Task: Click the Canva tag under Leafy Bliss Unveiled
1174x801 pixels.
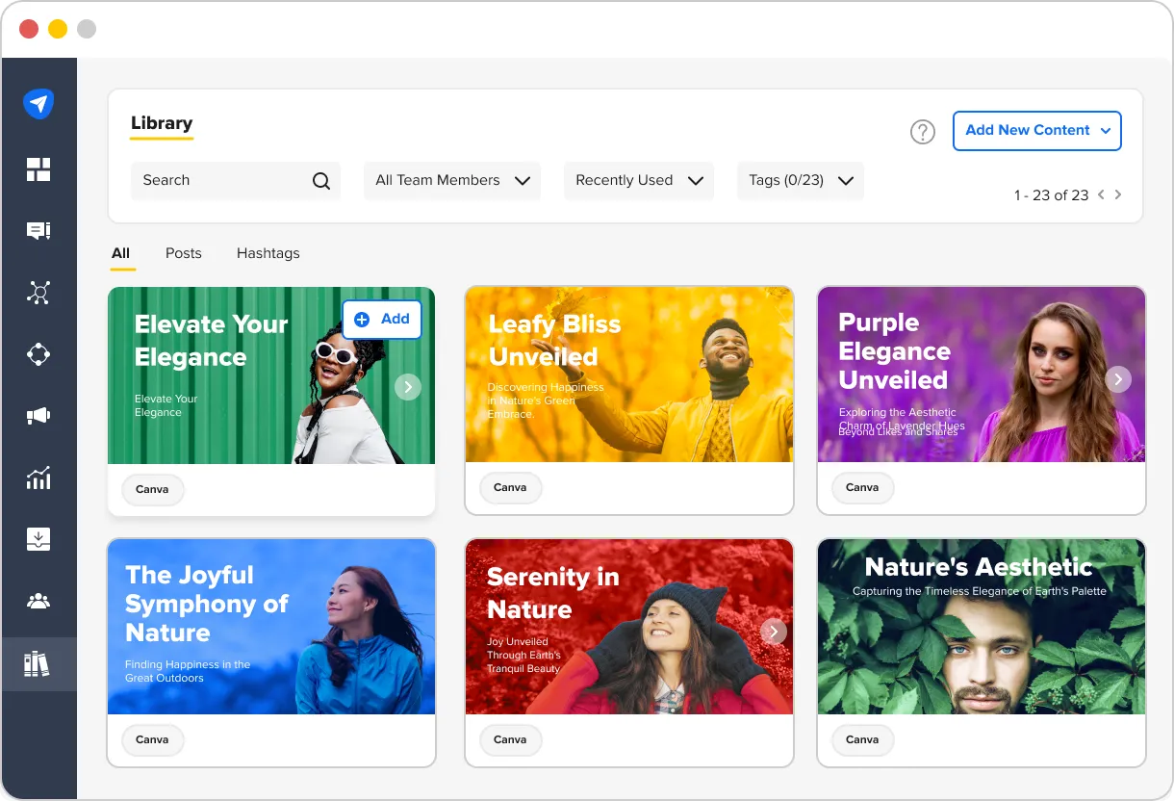Action: 510,488
